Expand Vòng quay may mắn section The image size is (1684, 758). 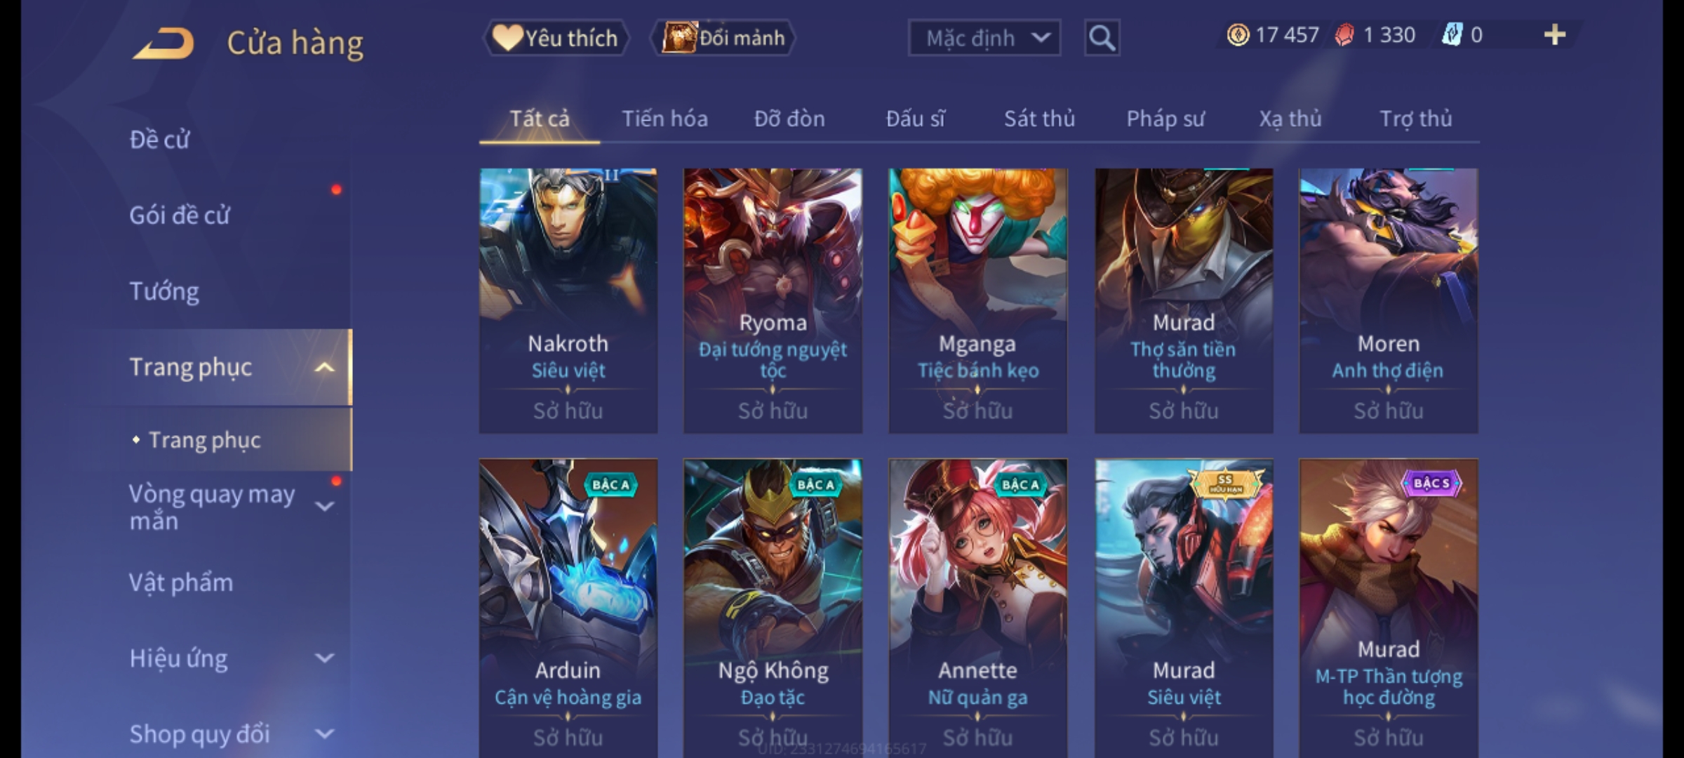click(324, 506)
